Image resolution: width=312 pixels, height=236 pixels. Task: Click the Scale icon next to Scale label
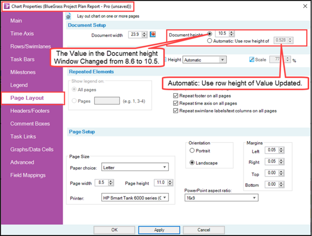pyautogui.click(x=252, y=59)
